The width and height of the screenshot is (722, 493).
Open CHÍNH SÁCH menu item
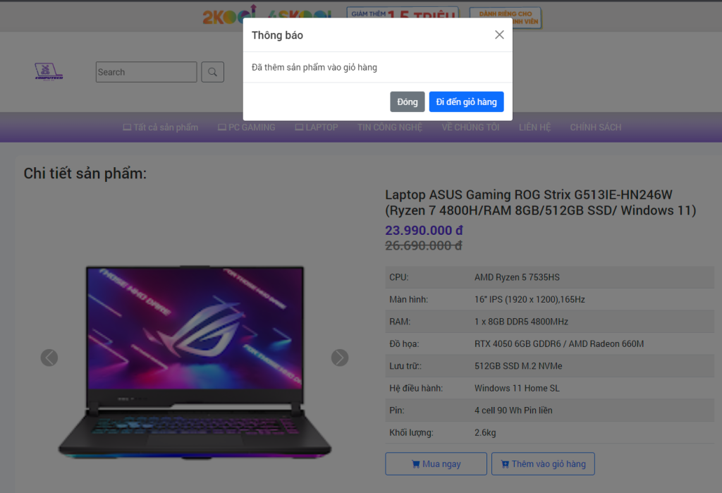[x=595, y=127]
